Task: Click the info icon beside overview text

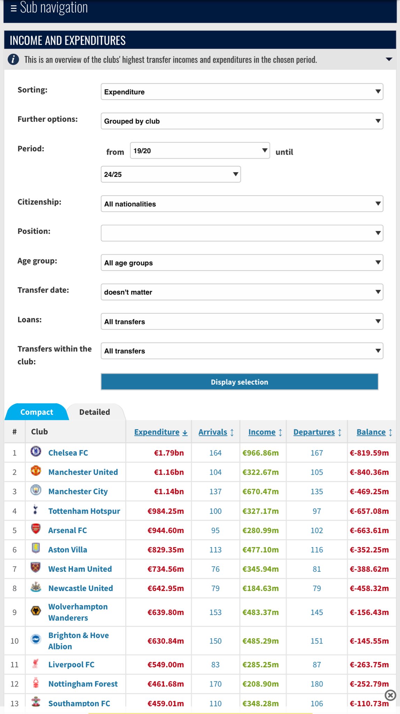Action: click(x=13, y=59)
